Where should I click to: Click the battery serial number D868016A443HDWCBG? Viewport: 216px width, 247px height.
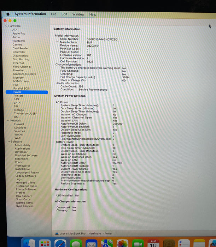pyautogui.click(x=102, y=40)
